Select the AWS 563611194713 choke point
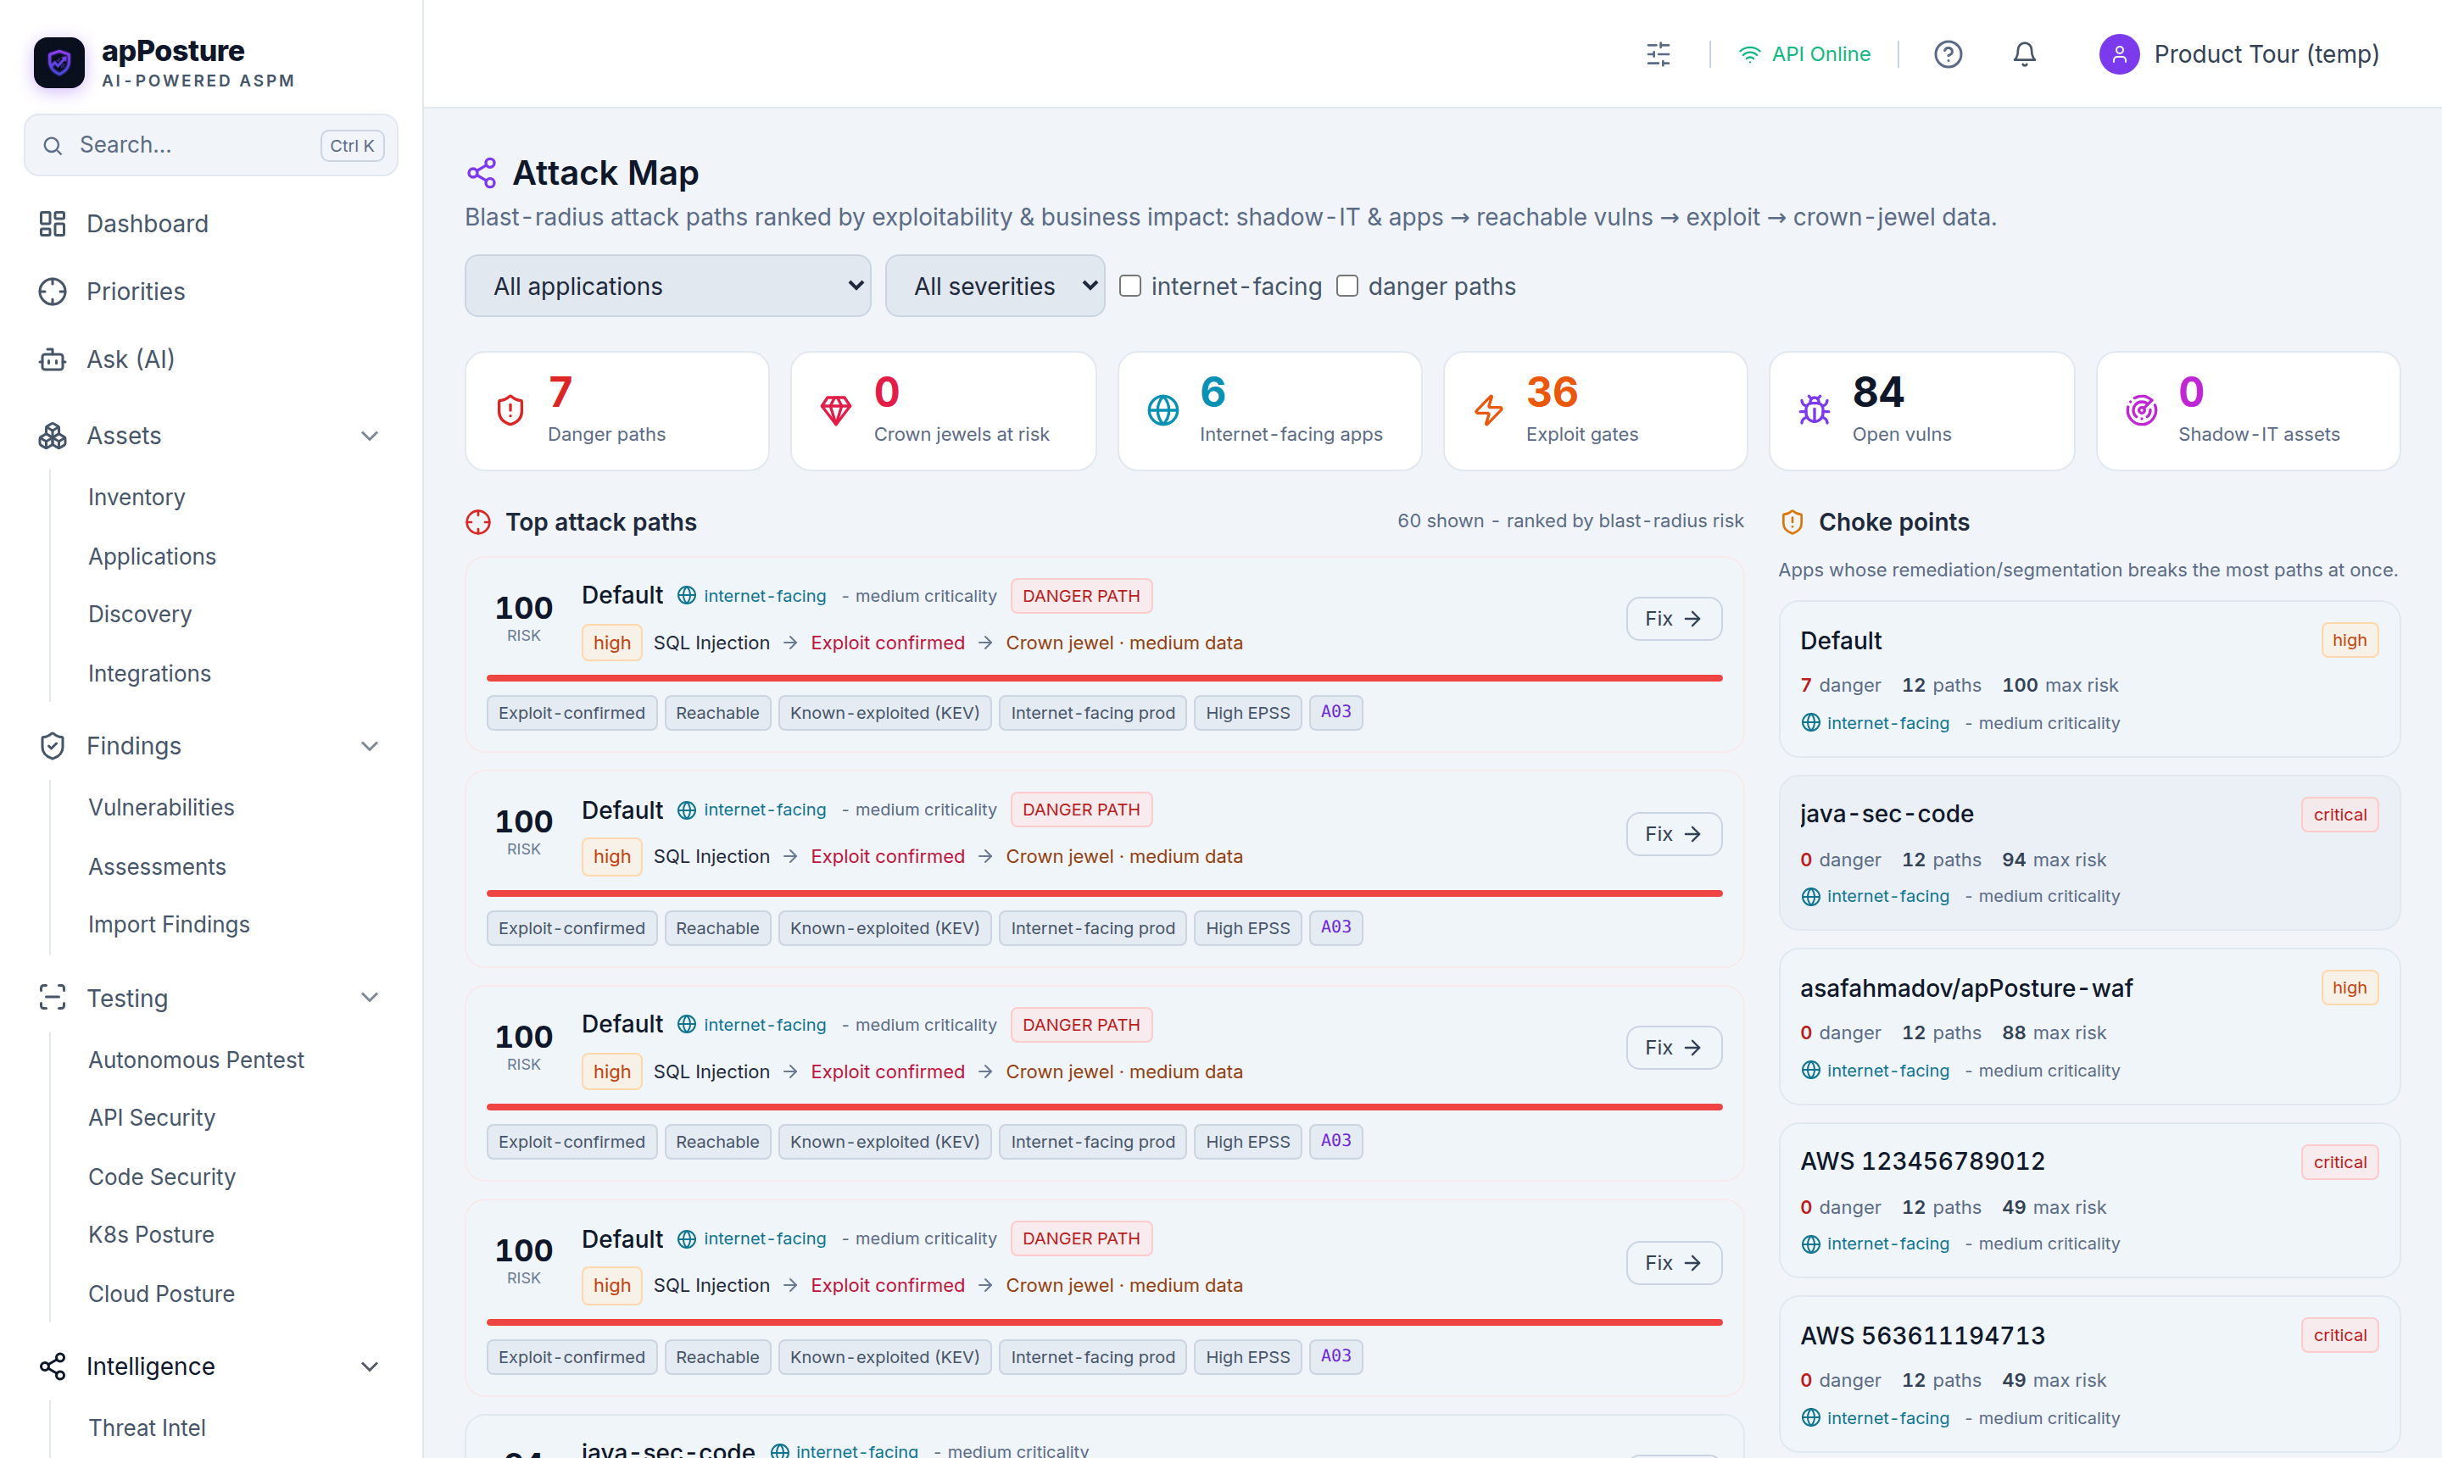 (2089, 1376)
